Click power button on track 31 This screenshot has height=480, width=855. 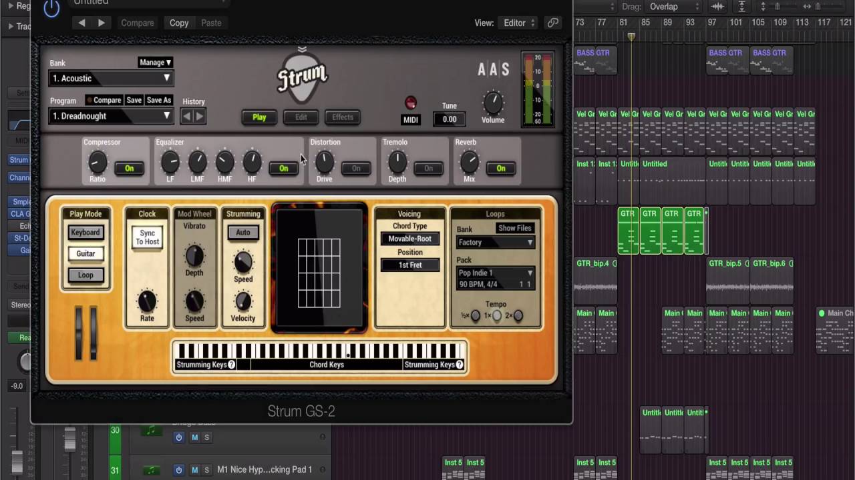(x=179, y=470)
